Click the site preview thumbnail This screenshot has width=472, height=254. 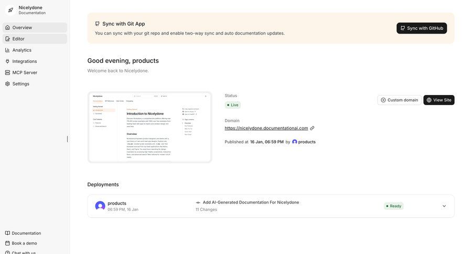click(x=149, y=128)
